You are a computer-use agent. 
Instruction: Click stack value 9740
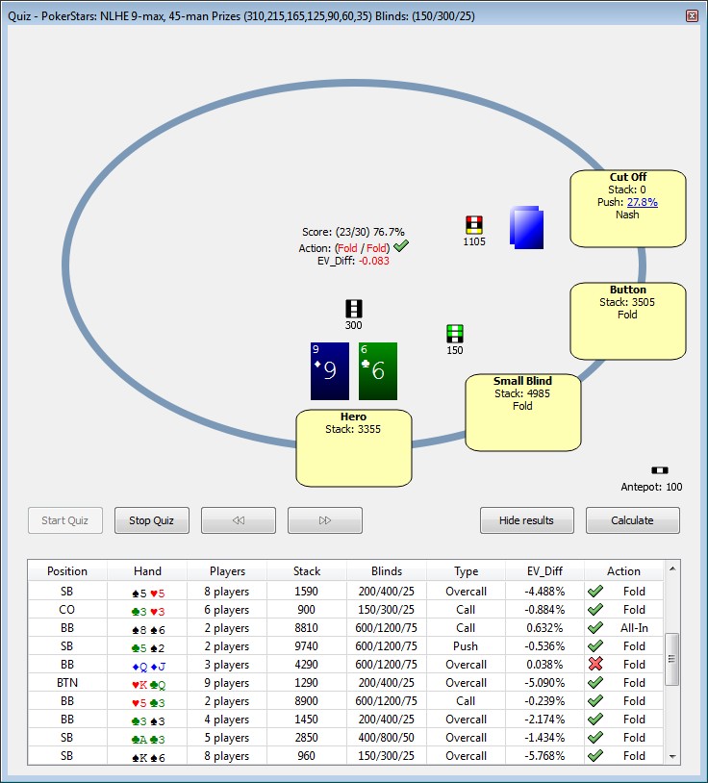[306, 646]
